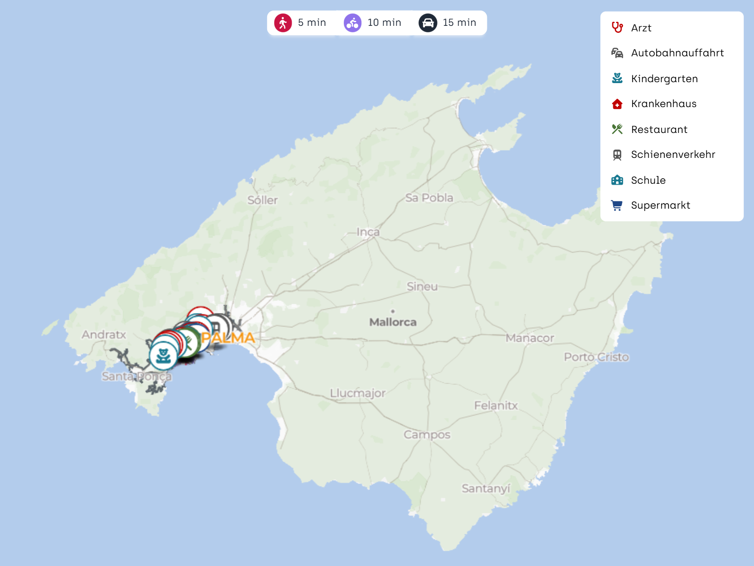Click the Schule building icon in legend

click(x=617, y=180)
